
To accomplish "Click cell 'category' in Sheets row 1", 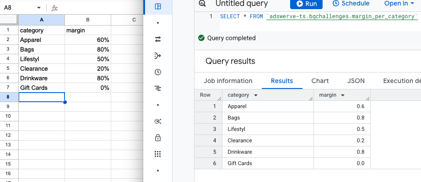I will pos(42,30).
